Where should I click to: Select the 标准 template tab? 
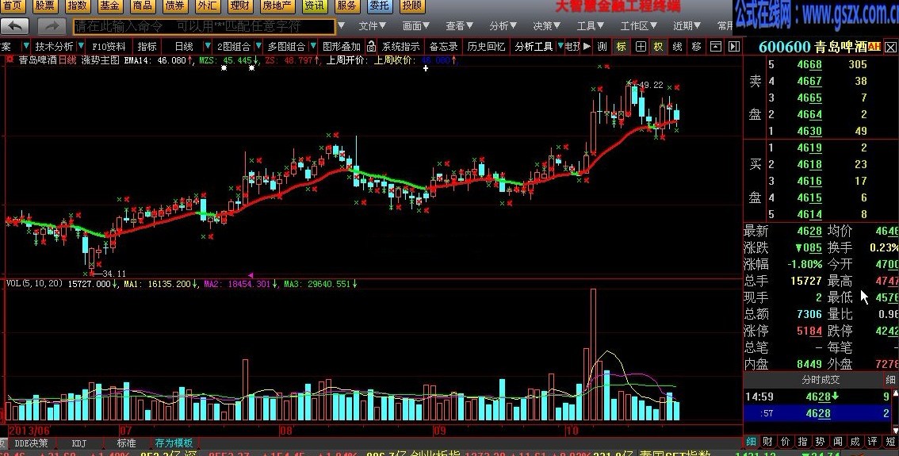click(126, 443)
